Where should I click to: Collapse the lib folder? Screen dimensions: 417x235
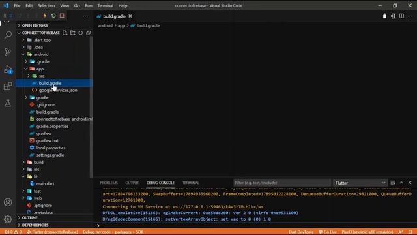[x=23, y=176]
